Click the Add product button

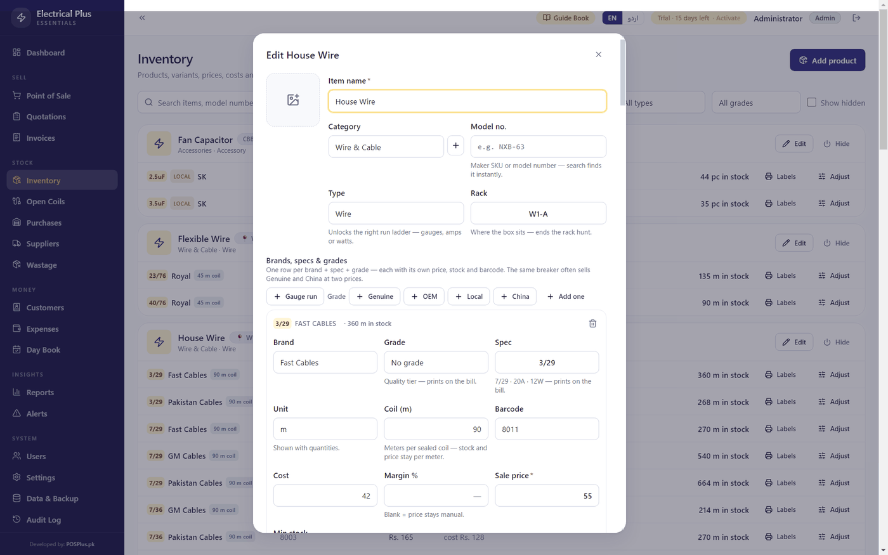(x=827, y=60)
